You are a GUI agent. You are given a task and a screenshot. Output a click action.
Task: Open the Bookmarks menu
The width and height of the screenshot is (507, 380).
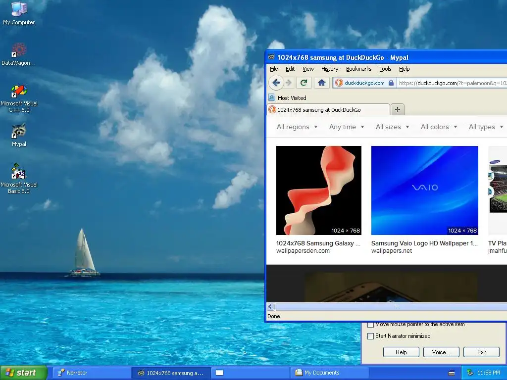tap(358, 69)
